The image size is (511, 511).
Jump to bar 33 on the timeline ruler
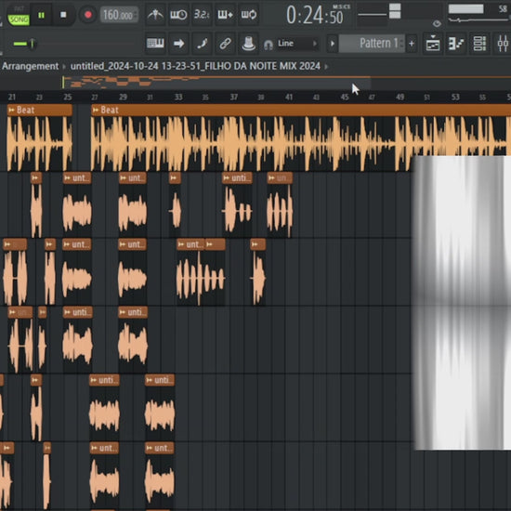[178, 98]
